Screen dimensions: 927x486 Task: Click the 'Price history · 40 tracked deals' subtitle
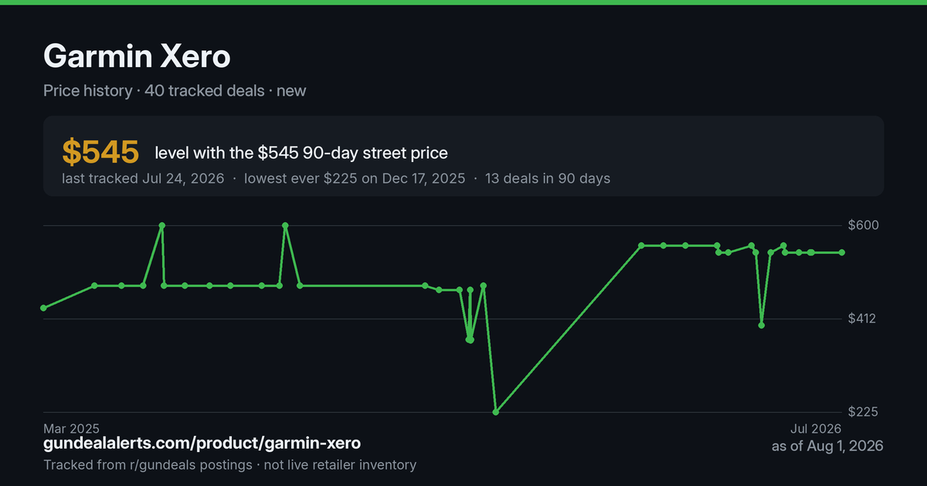154,90
